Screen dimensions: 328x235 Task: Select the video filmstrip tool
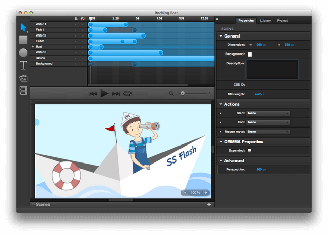click(x=23, y=91)
